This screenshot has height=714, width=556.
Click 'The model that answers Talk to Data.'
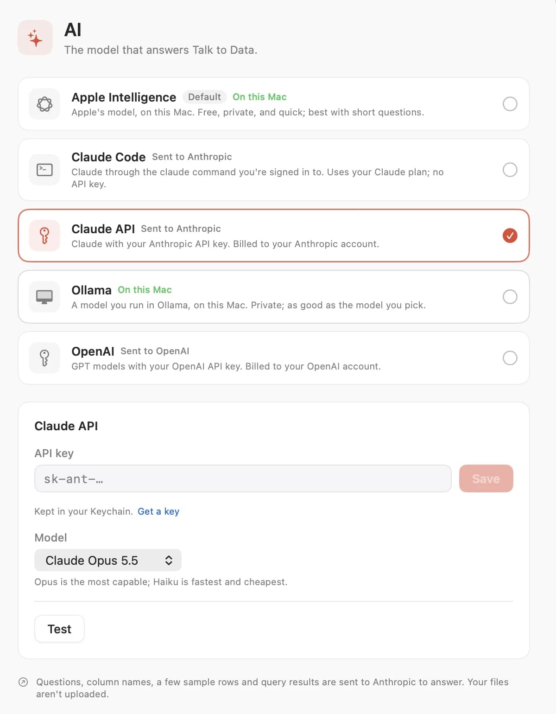(x=160, y=50)
